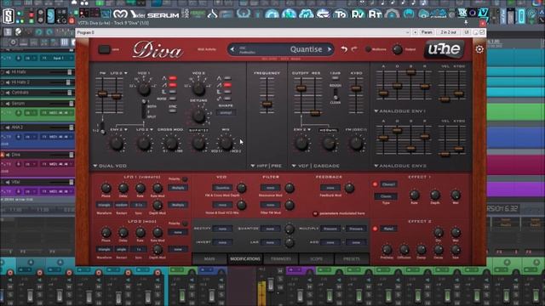Toggle VCO 1 pulse waveform

coord(173,92)
